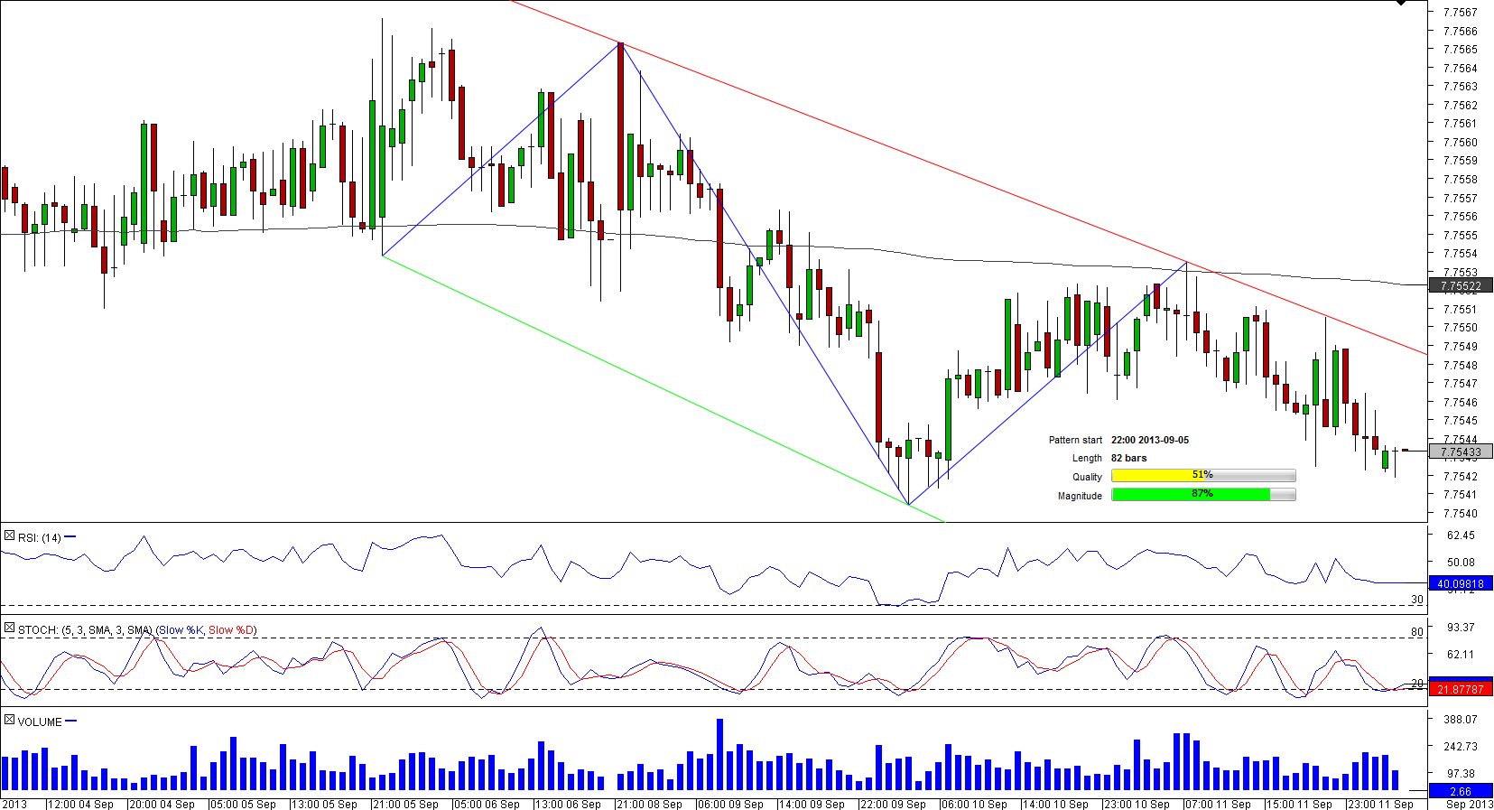Screen dimensions: 1494x810
Task: Click the 23:00 10 Sep time label
Action: click(x=1137, y=805)
